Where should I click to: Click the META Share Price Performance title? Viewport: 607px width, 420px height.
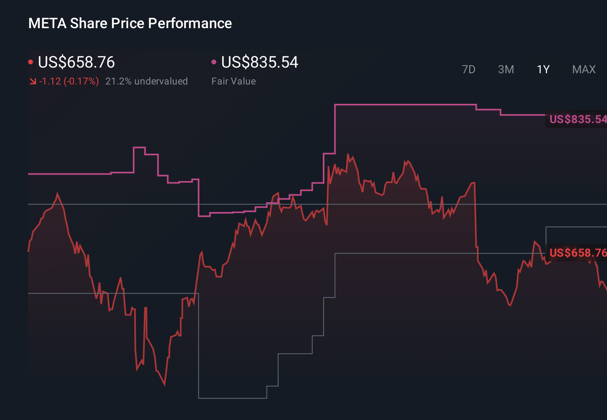[x=130, y=23]
